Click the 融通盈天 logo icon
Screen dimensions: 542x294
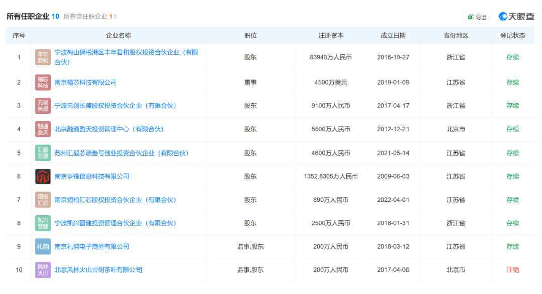pos(43,129)
